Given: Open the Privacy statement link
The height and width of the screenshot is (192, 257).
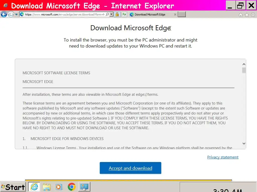Looking at the screenshot, I should [x=223, y=157].
